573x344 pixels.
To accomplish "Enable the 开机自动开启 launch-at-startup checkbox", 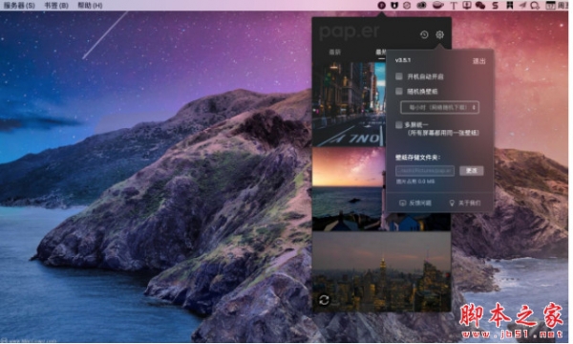I will (x=399, y=76).
